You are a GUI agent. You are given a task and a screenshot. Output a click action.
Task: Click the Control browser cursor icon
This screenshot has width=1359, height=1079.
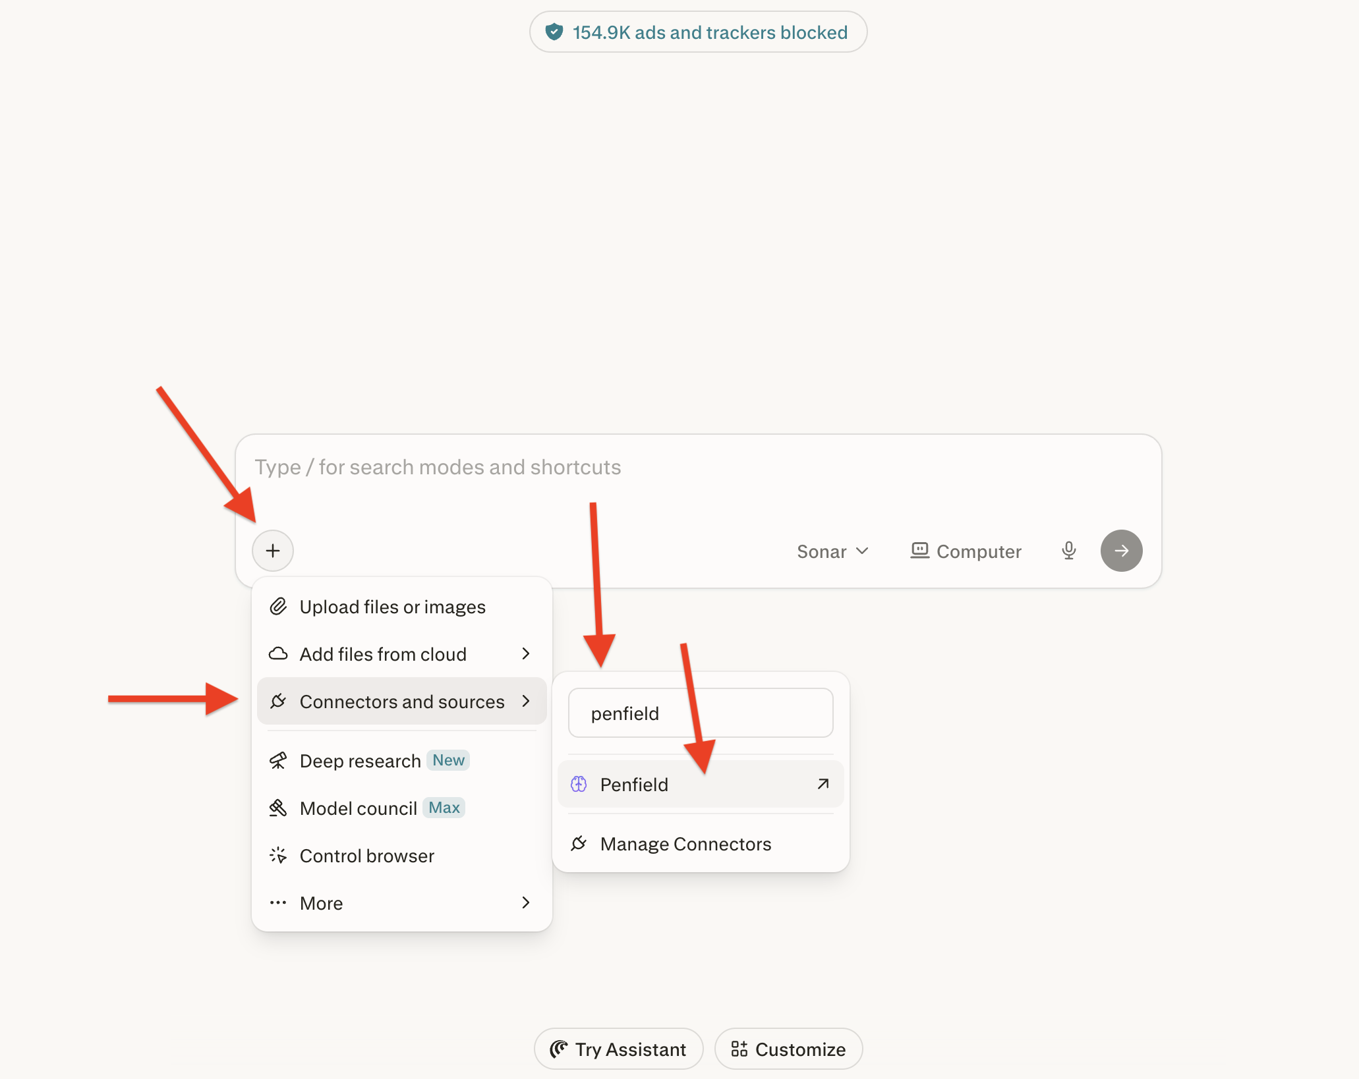coord(278,855)
